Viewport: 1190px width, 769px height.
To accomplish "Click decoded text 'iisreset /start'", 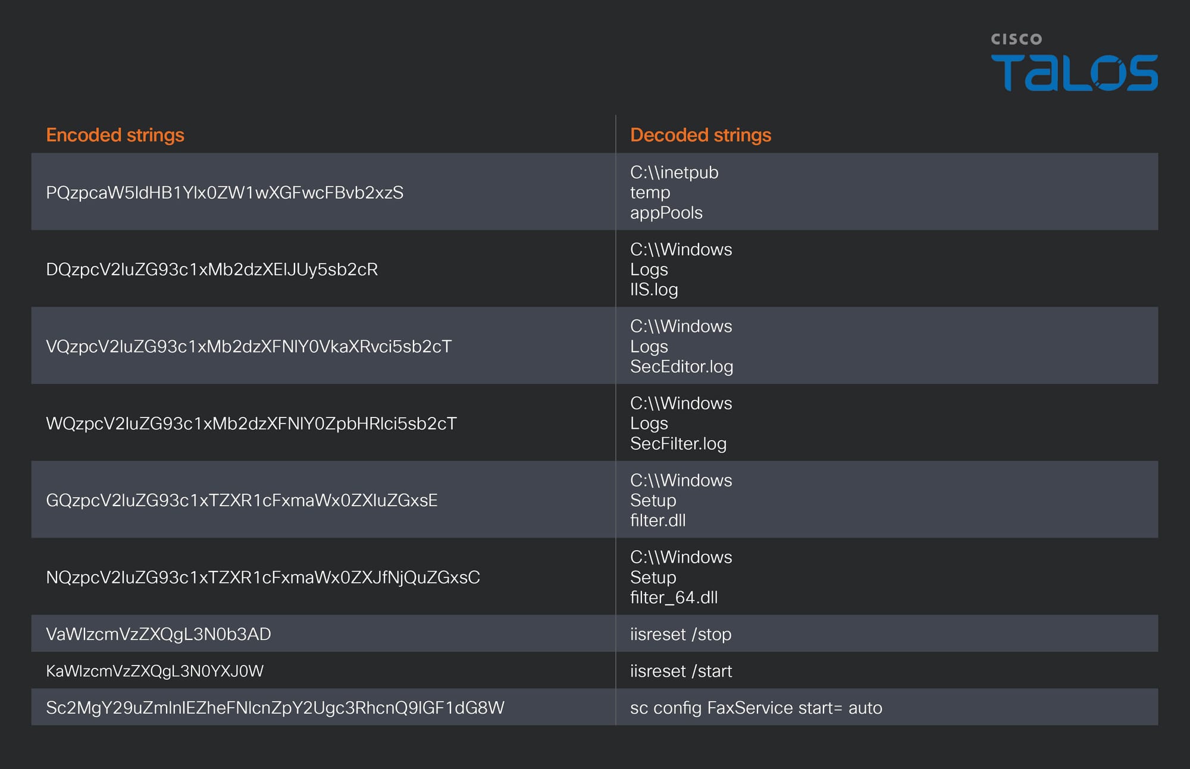I will (681, 671).
